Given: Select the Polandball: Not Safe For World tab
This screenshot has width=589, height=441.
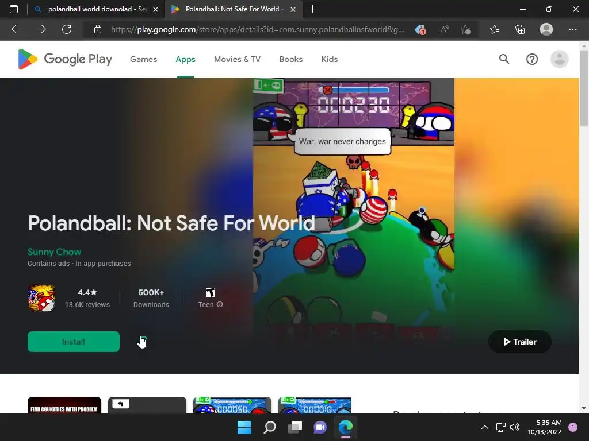Looking at the screenshot, I should coord(232,9).
